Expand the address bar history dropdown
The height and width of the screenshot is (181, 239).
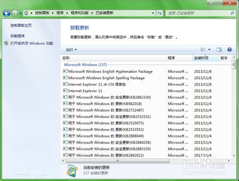(x=153, y=13)
